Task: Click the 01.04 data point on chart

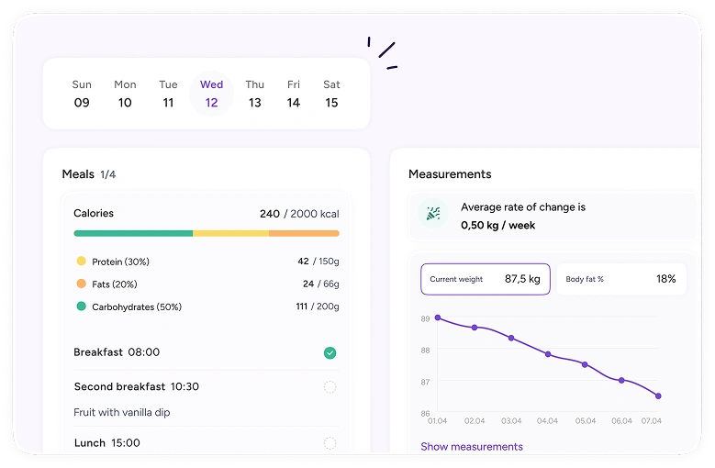Action: [438, 318]
